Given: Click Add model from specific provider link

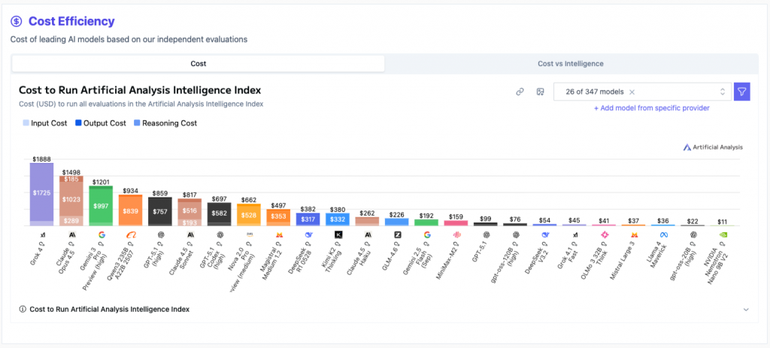Looking at the screenshot, I should pyautogui.click(x=651, y=108).
